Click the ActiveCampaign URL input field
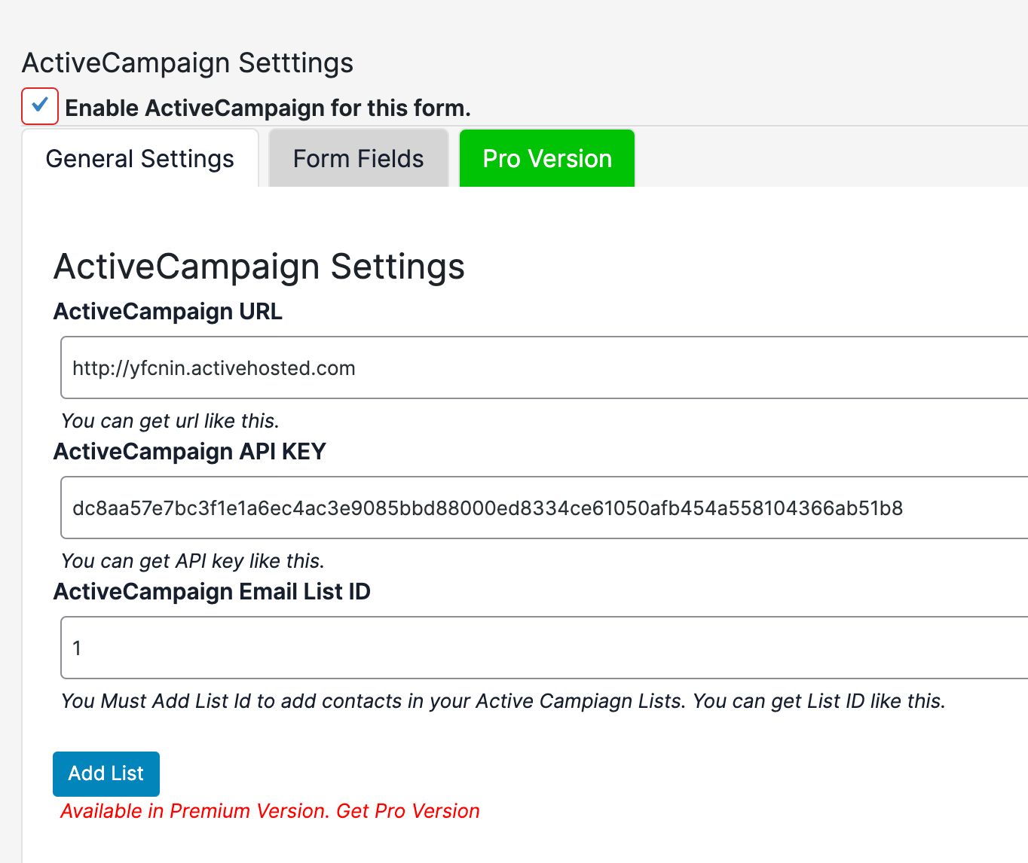This screenshot has width=1028, height=863. (x=544, y=367)
